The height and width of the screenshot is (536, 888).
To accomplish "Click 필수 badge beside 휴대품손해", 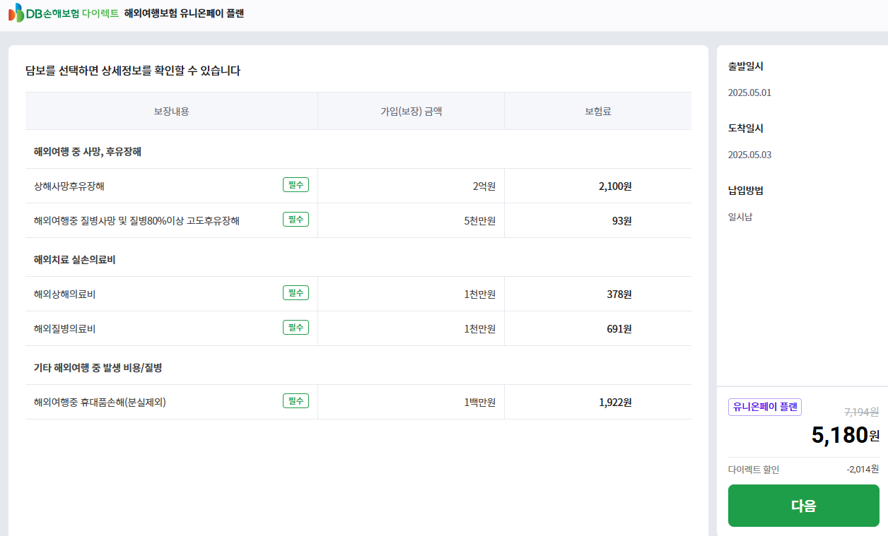I will point(296,401).
